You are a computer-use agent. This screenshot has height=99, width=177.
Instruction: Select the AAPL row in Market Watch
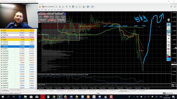pos(17,31)
